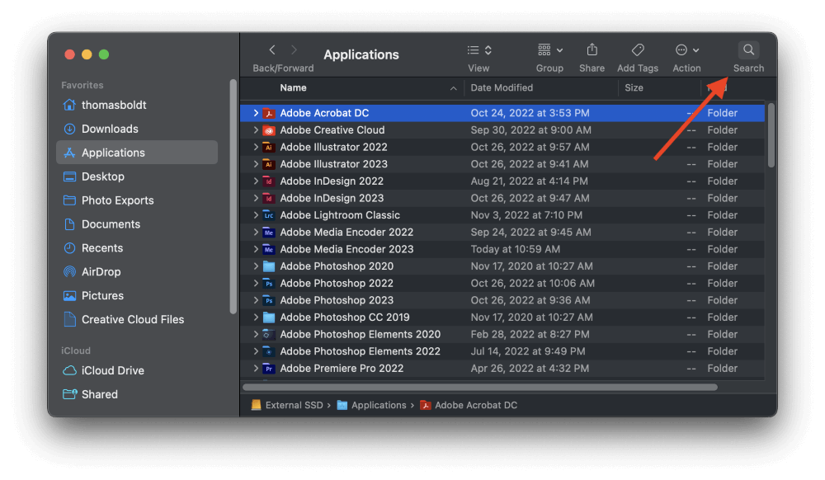Change the View list style selector
This screenshot has height=480, width=825.
tap(479, 50)
